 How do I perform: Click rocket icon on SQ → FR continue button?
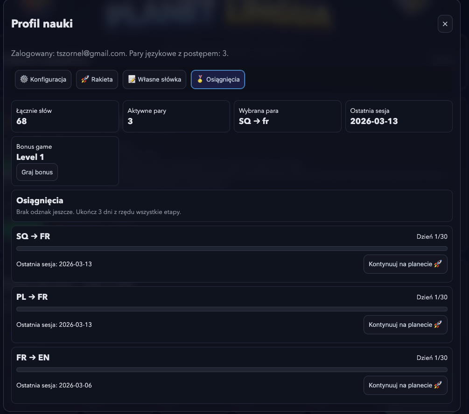click(438, 263)
